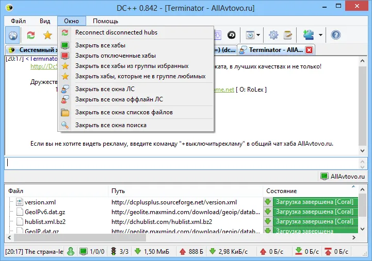This screenshot has height=261, width=372.
Task: Open Favorite Hubs star toolbar icon
Action: point(47,35)
